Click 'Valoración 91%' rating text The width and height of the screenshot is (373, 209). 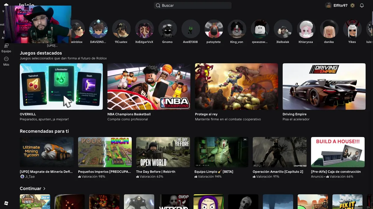[268, 176]
